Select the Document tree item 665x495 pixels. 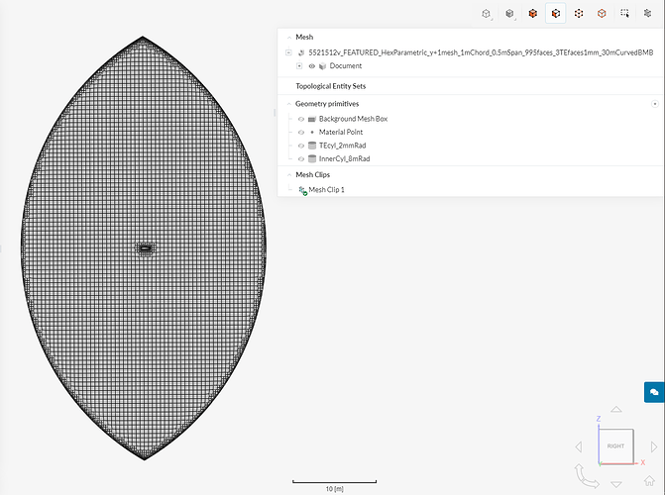(x=346, y=66)
